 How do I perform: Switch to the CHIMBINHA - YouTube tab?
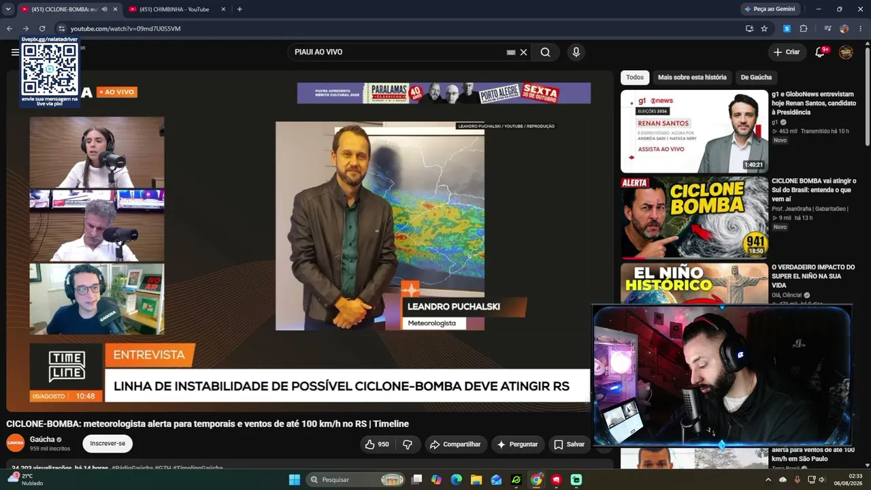pos(174,10)
